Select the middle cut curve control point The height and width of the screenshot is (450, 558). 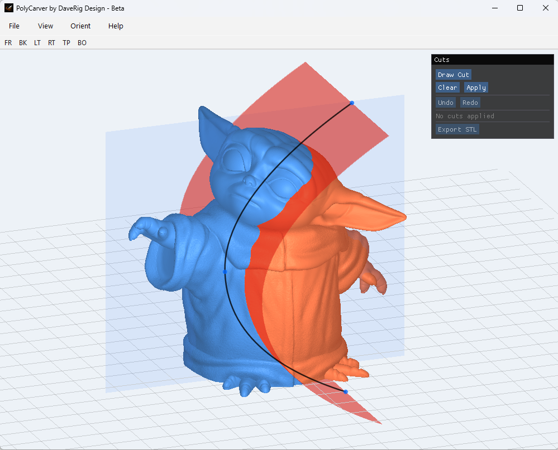point(225,272)
